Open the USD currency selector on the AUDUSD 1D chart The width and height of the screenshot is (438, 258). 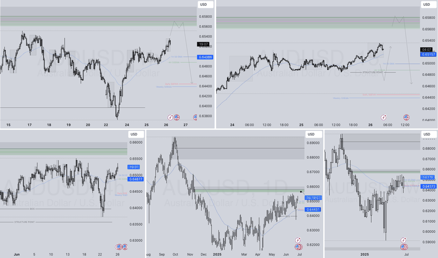[313, 135]
